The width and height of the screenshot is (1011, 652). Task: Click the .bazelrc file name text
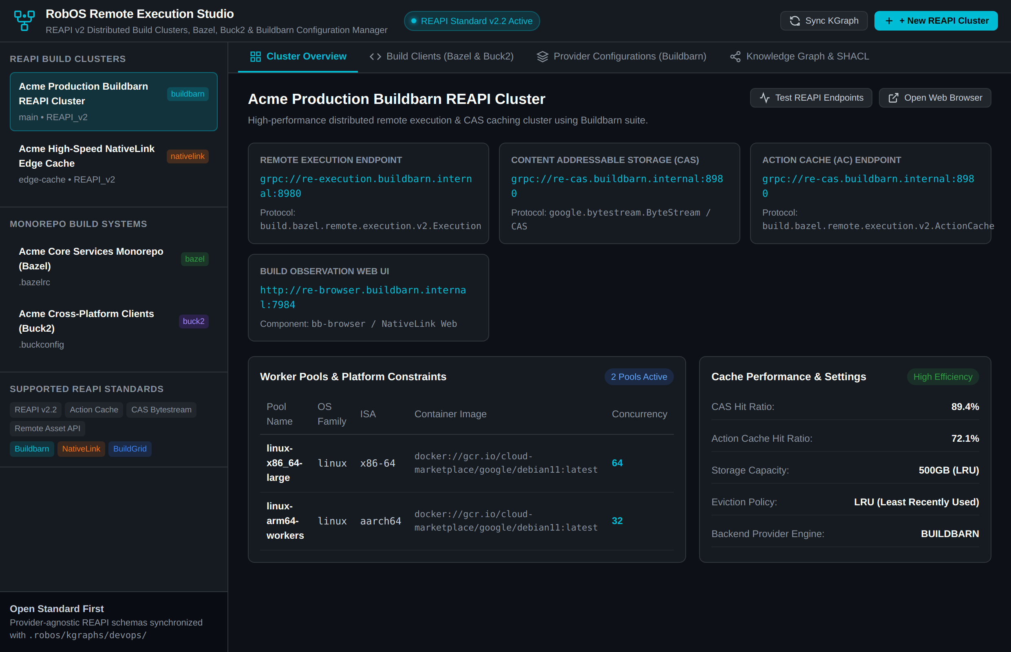(34, 282)
